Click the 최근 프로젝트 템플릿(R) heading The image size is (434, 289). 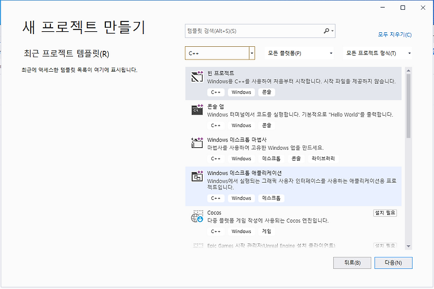coord(67,53)
